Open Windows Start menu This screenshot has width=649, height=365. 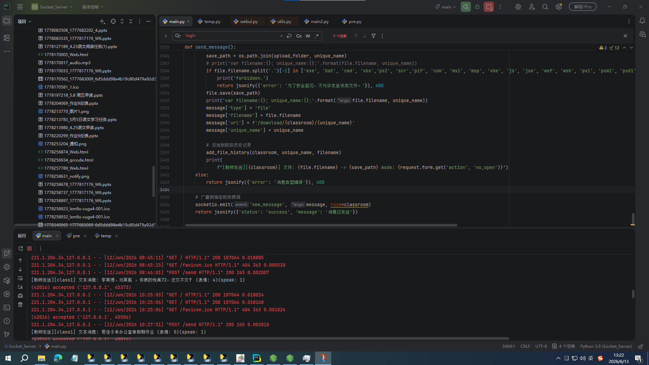(x=8, y=358)
